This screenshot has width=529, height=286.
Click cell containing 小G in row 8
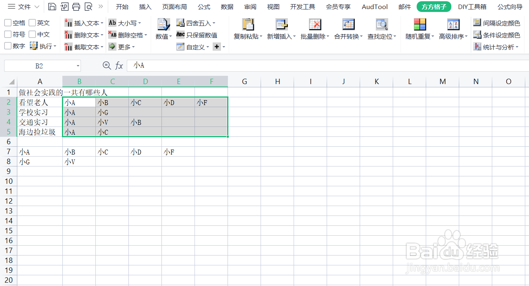coord(40,162)
